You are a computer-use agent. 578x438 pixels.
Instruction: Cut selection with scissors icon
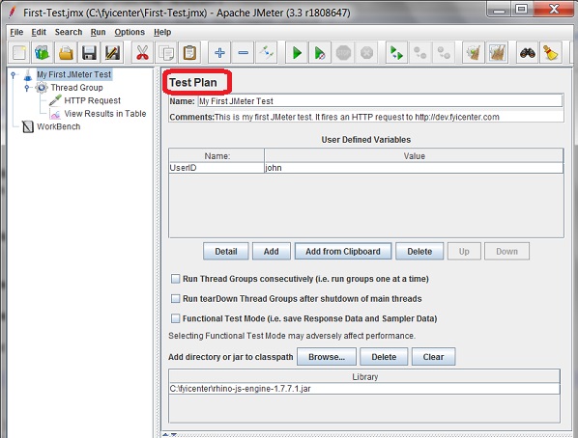pos(142,53)
